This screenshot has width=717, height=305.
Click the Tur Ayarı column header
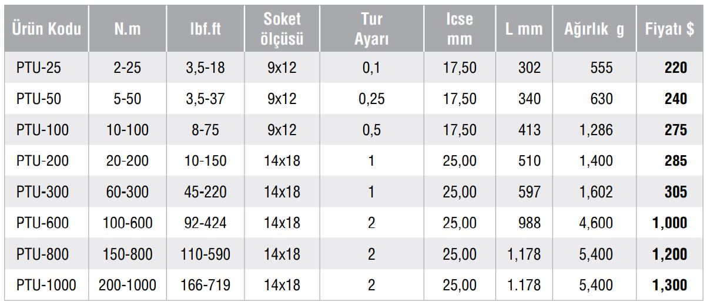[372, 29]
